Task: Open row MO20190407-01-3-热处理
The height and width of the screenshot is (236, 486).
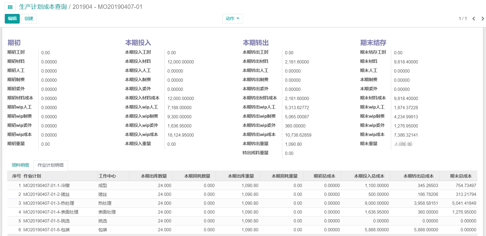Action: coord(48,203)
